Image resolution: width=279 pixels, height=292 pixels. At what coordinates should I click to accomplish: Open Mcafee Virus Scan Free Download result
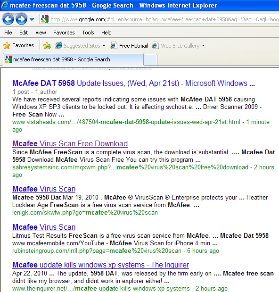point(70,143)
